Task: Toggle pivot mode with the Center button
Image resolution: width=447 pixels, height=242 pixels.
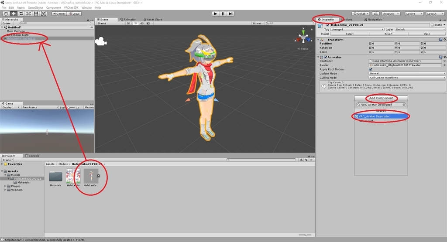Action: [59, 14]
